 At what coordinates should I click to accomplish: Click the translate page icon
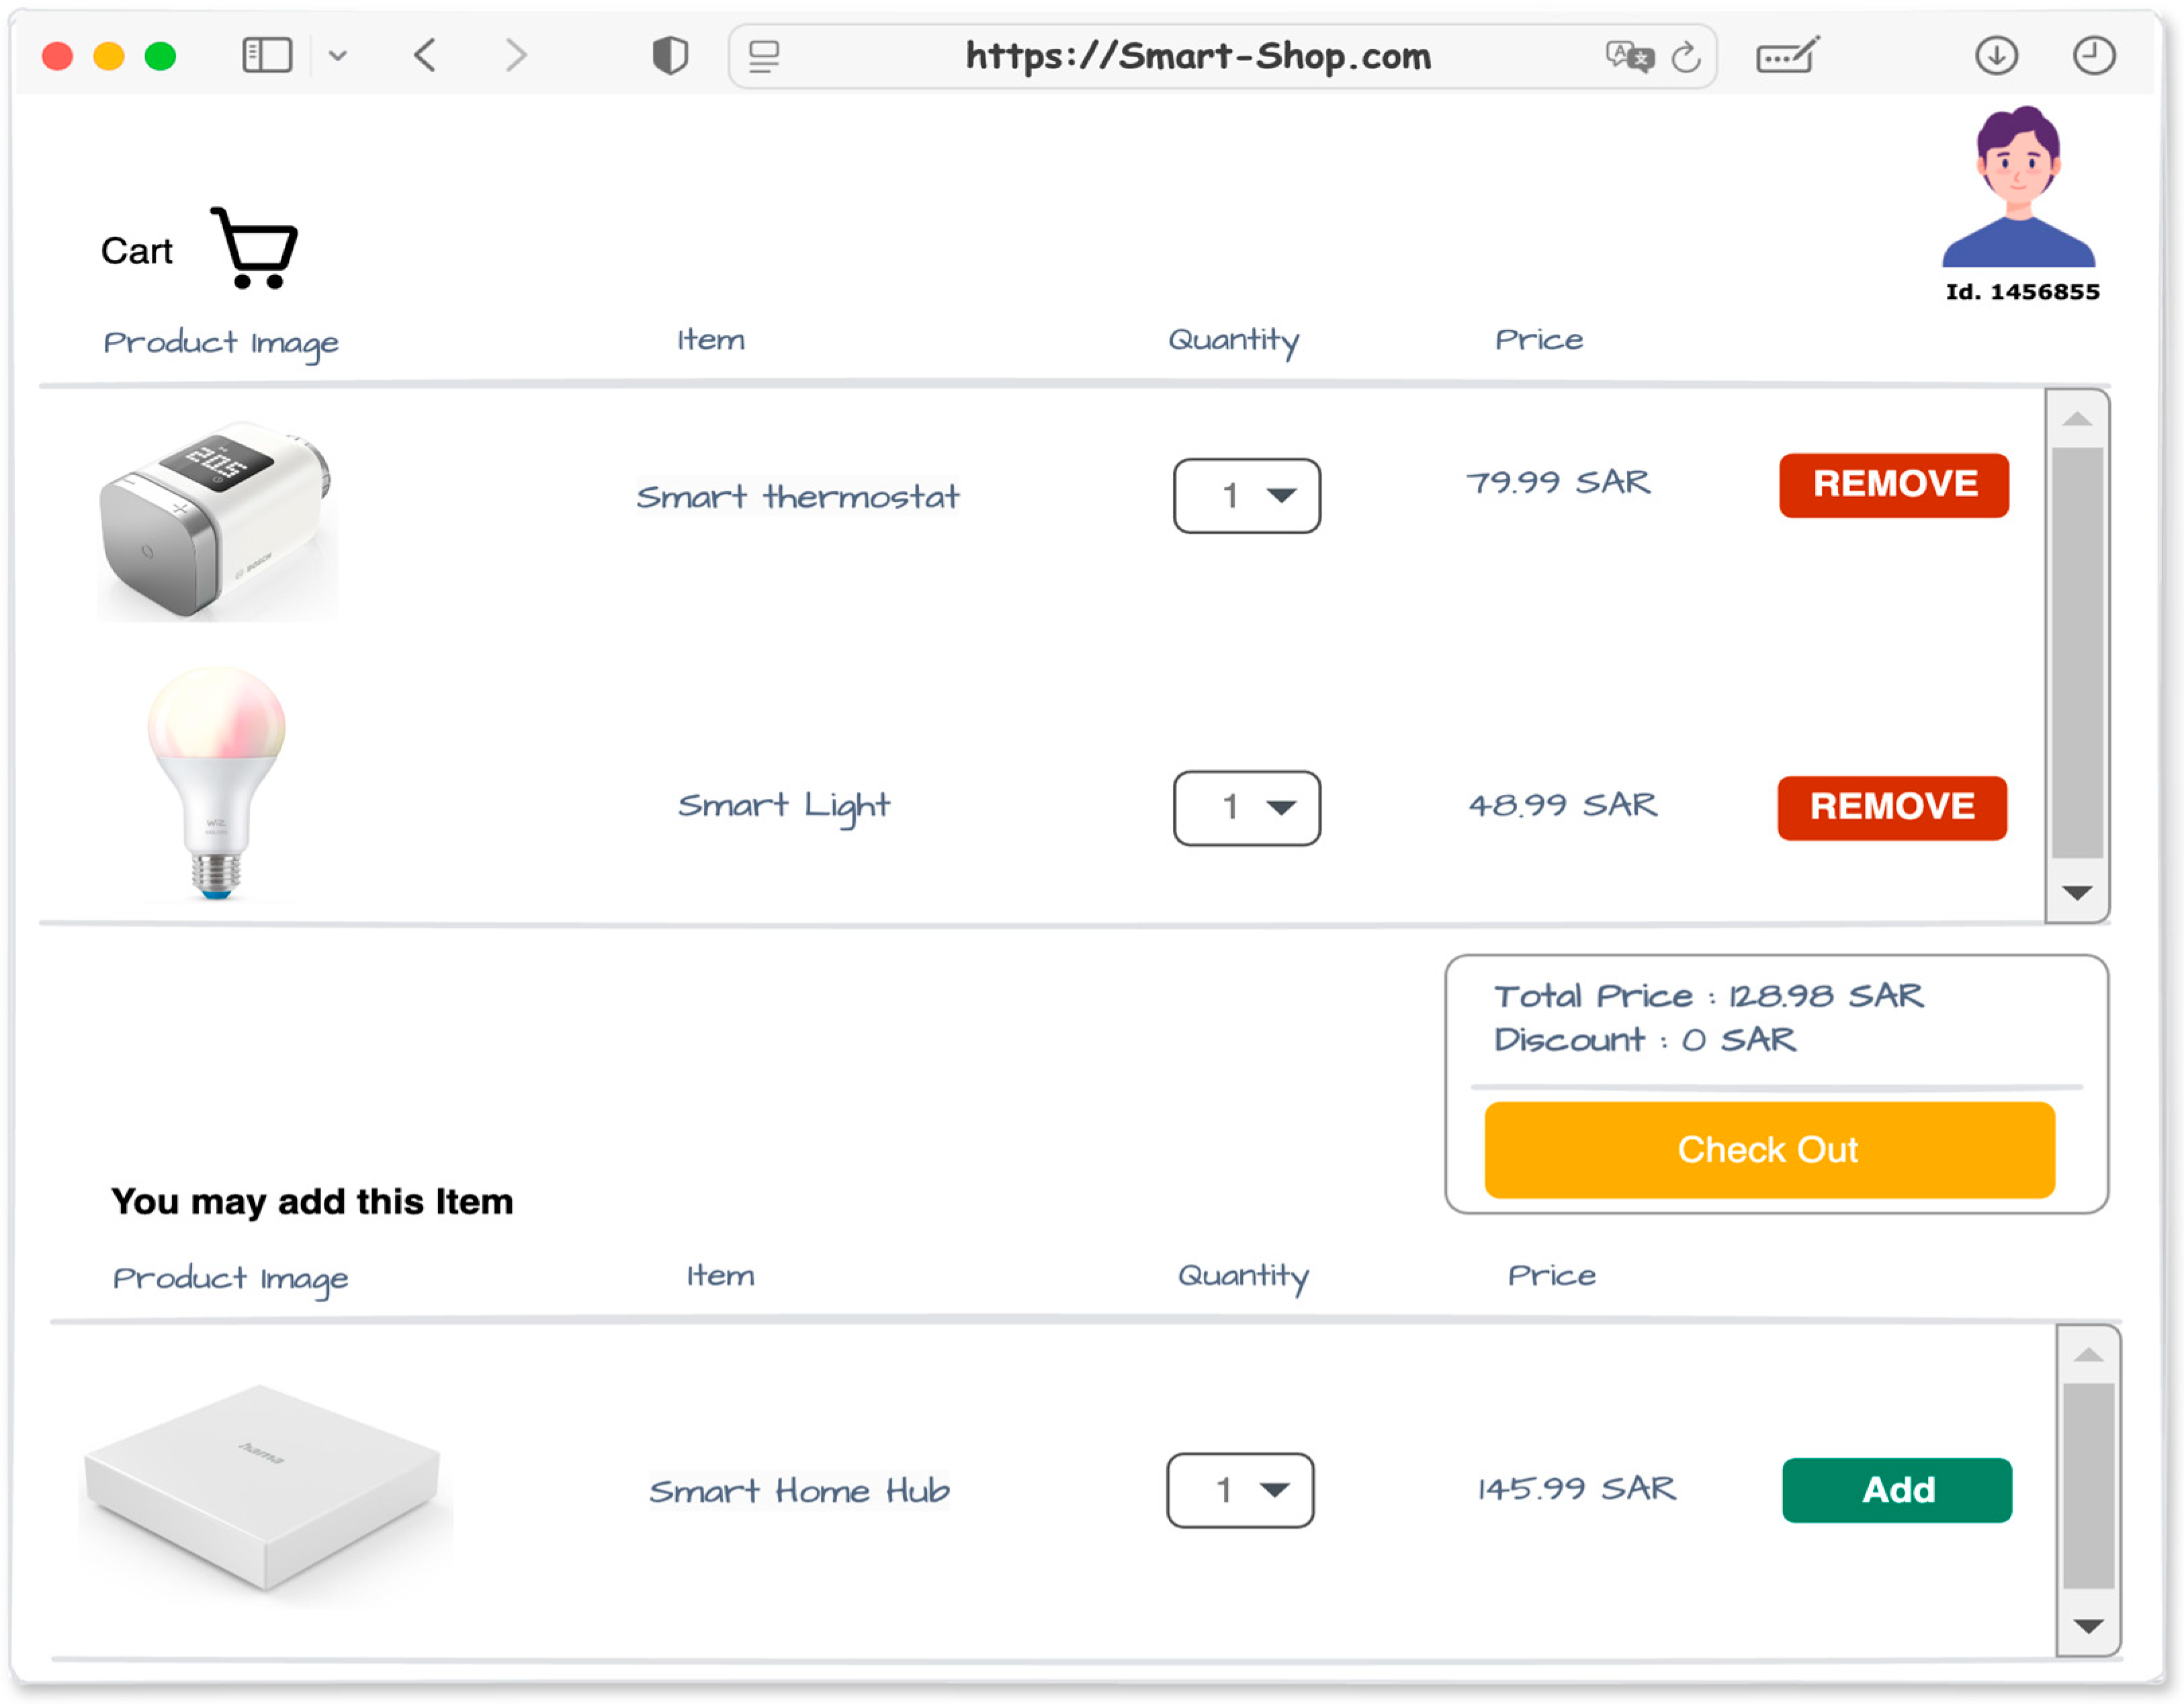pyautogui.click(x=1629, y=57)
